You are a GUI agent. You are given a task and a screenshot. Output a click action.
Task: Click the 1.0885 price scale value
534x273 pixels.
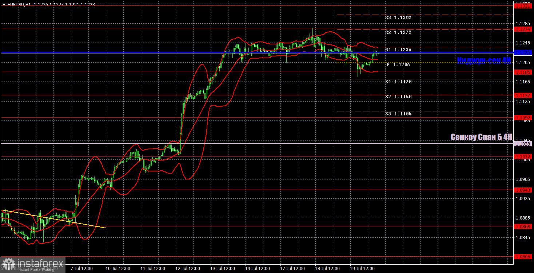tap(523, 218)
